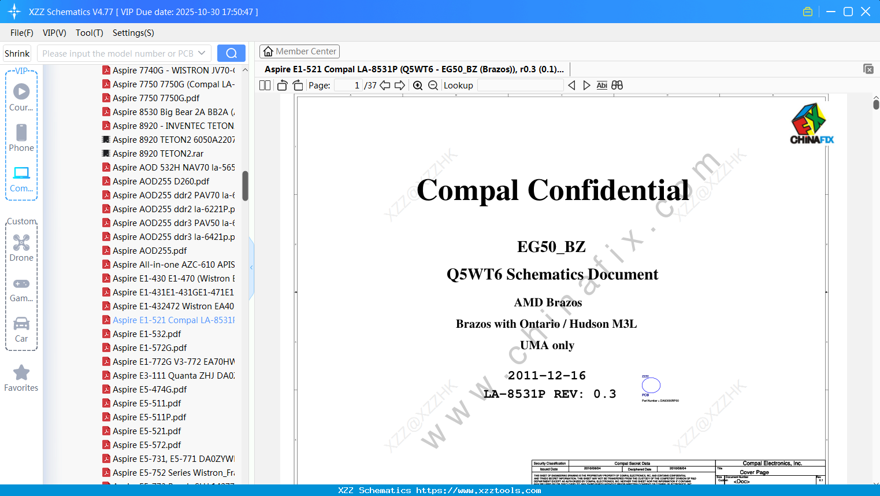Open Aspire E1-430 E1-470 Wistron file
Image resolution: width=880 pixels, height=496 pixels.
(169, 279)
